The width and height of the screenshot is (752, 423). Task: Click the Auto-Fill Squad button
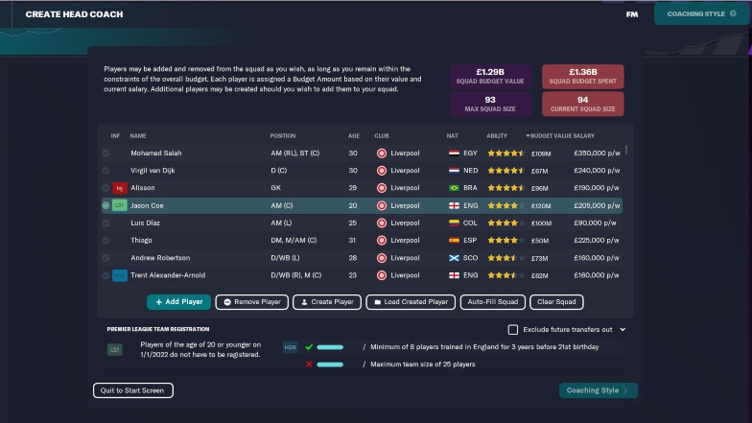(x=493, y=302)
